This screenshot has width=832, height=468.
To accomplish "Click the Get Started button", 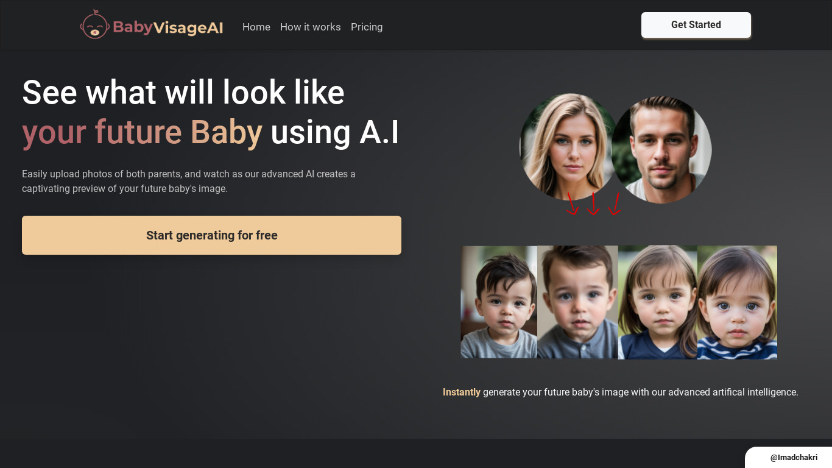I will point(696,25).
